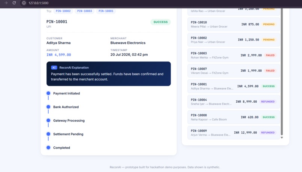Viewport: 302px width, 172px height.
Task: Click the PIN-10001 heading in the detail card
Action: (57, 22)
